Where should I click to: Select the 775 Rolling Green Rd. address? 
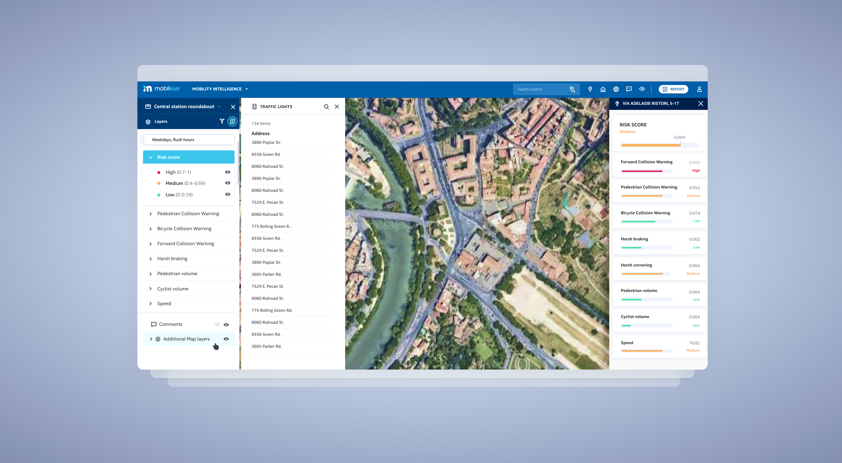click(272, 310)
